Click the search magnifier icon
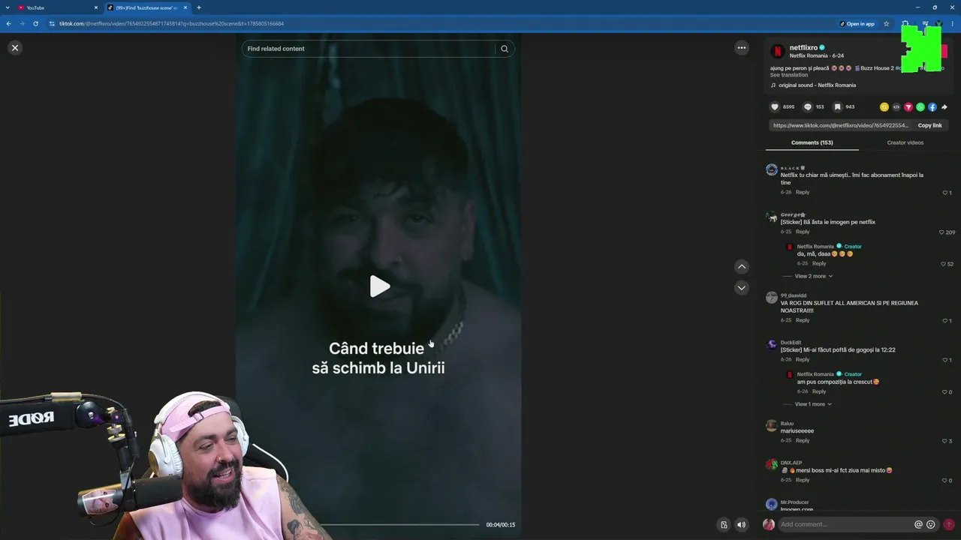This screenshot has width=961, height=540. tap(505, 49)
